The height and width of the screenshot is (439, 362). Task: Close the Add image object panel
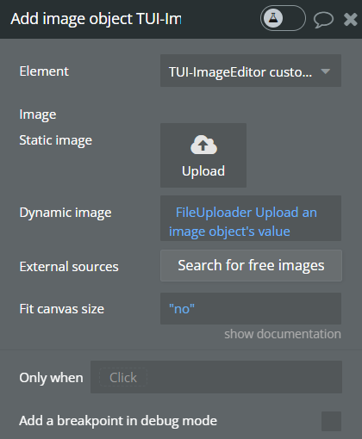click(351, 20)
